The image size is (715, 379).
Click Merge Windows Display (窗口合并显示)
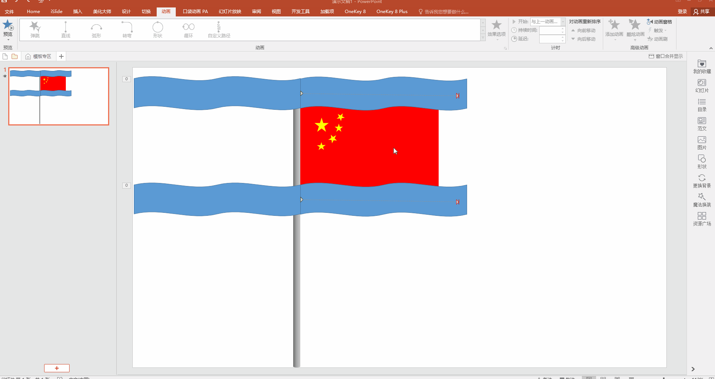666,56
